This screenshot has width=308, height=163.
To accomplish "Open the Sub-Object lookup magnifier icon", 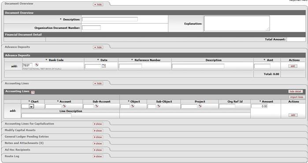I will point(158,106).
